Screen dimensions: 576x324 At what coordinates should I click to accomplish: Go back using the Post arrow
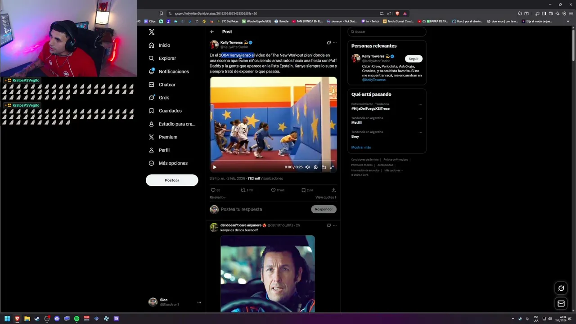click(212, 32)
